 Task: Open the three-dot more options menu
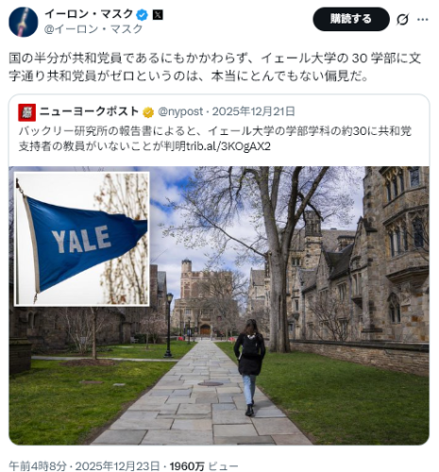[x=422, y=20]
